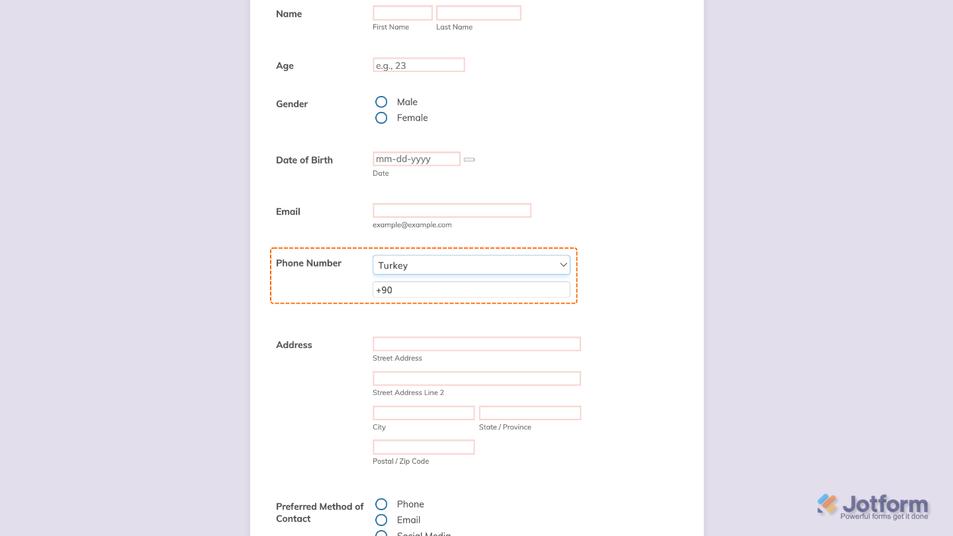
Task: Click the First Name input field
Action: click(x=402, y=13)
